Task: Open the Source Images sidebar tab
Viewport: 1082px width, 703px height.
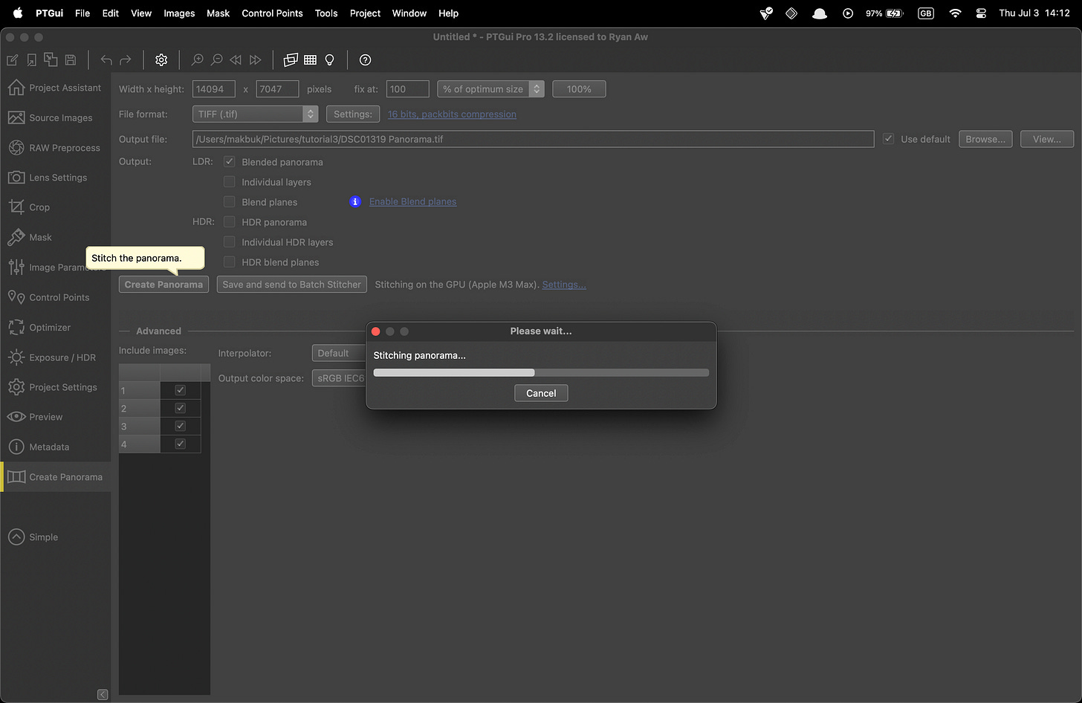Action: pyautogui.click(x=55, y=117)
